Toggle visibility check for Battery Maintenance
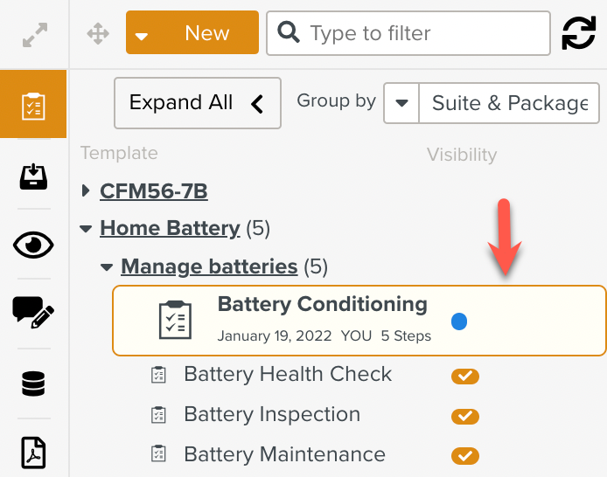 (465, 456)
